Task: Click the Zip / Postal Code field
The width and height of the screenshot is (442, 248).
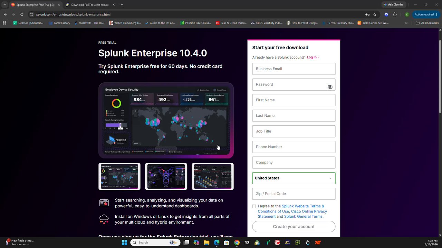Action: point(294,194)
